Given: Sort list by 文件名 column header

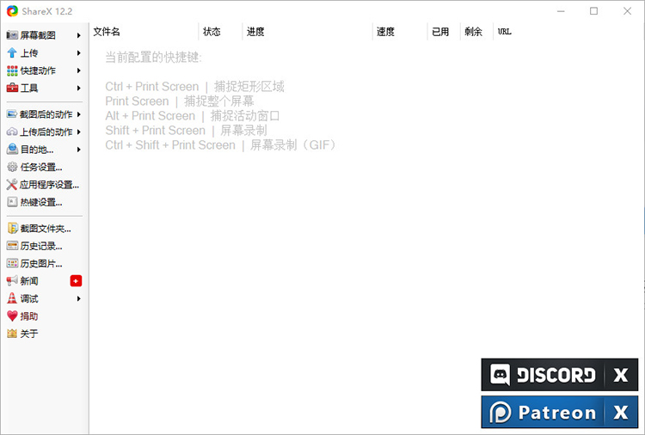Looking at the screenshot, I should point(107,32).
